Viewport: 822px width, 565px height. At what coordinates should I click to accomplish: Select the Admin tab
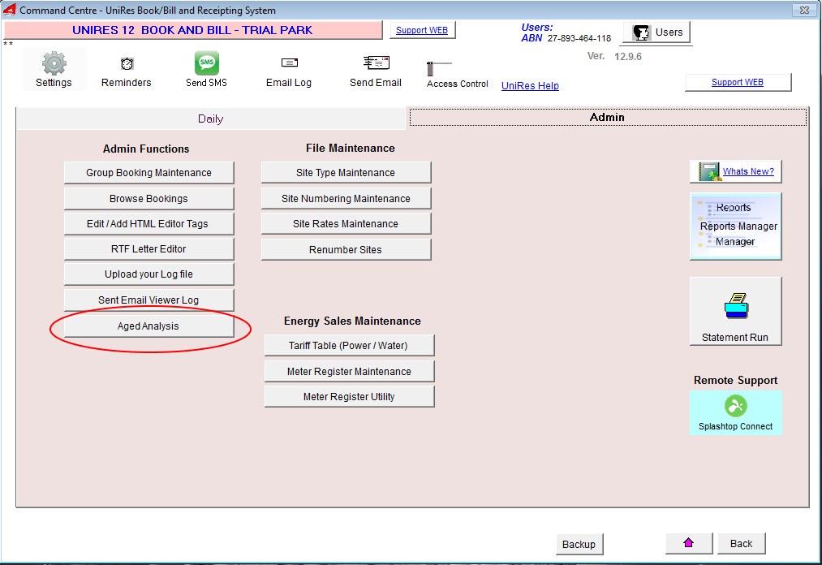click(607, 118)
